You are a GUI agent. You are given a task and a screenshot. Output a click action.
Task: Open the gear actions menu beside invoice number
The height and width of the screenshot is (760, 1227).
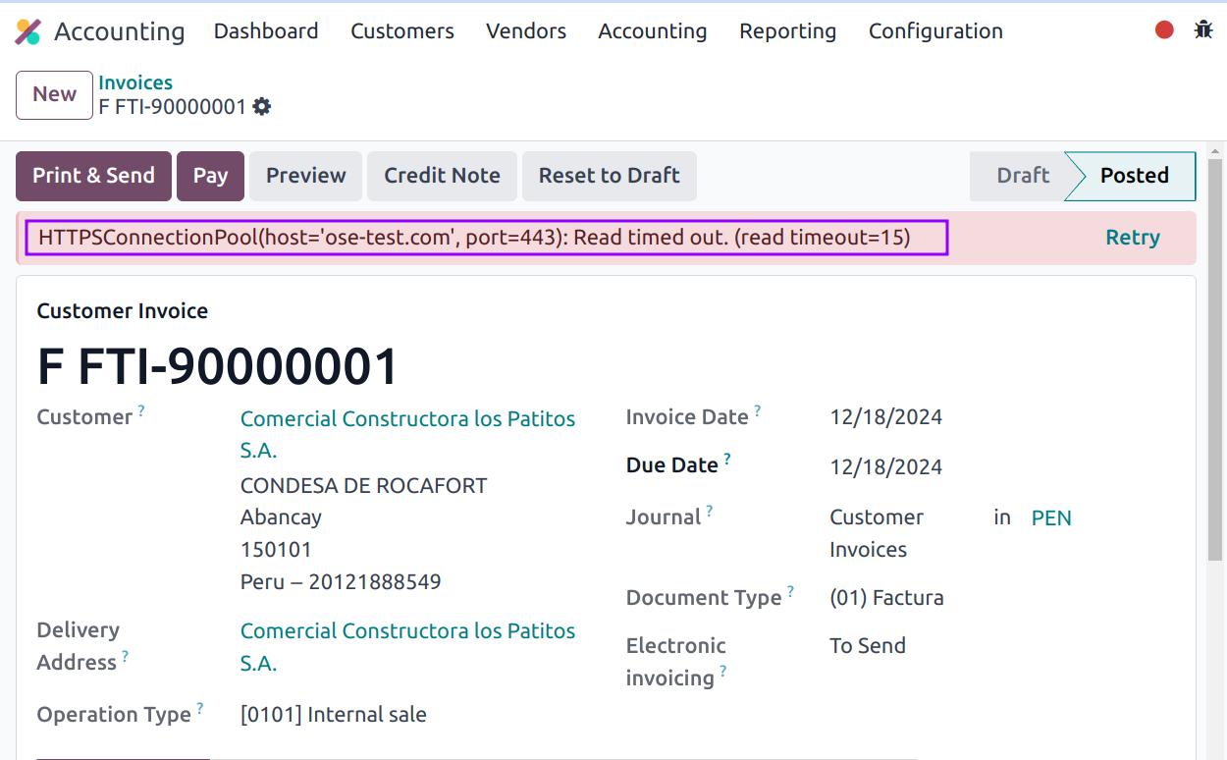pos(262,106)
